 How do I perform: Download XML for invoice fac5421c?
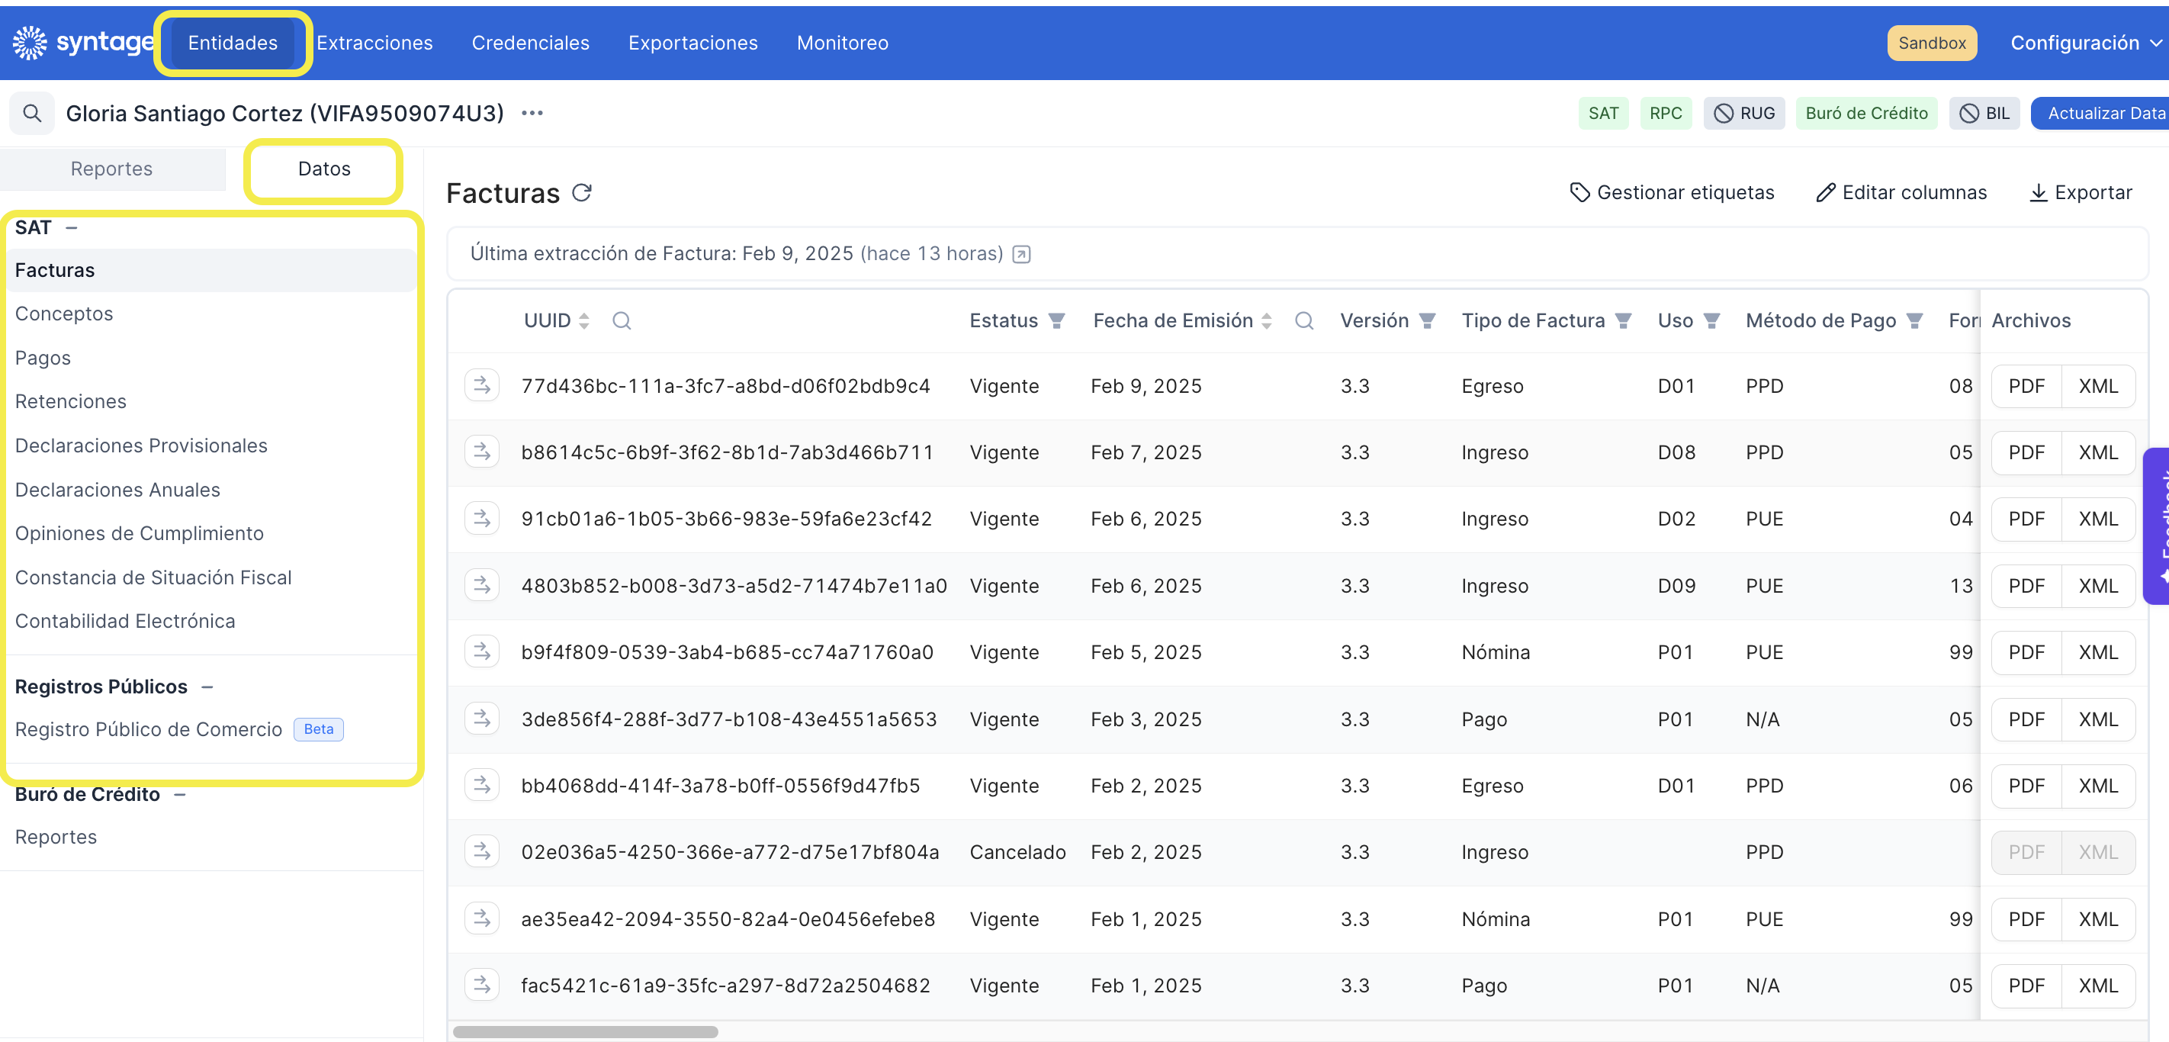tap(2097, 986)
